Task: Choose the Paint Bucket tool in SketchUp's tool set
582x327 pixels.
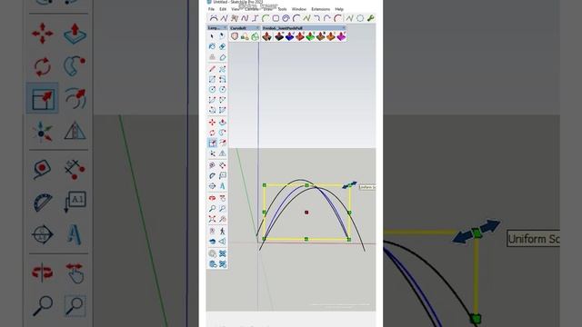Action: [x=212, y=46]
